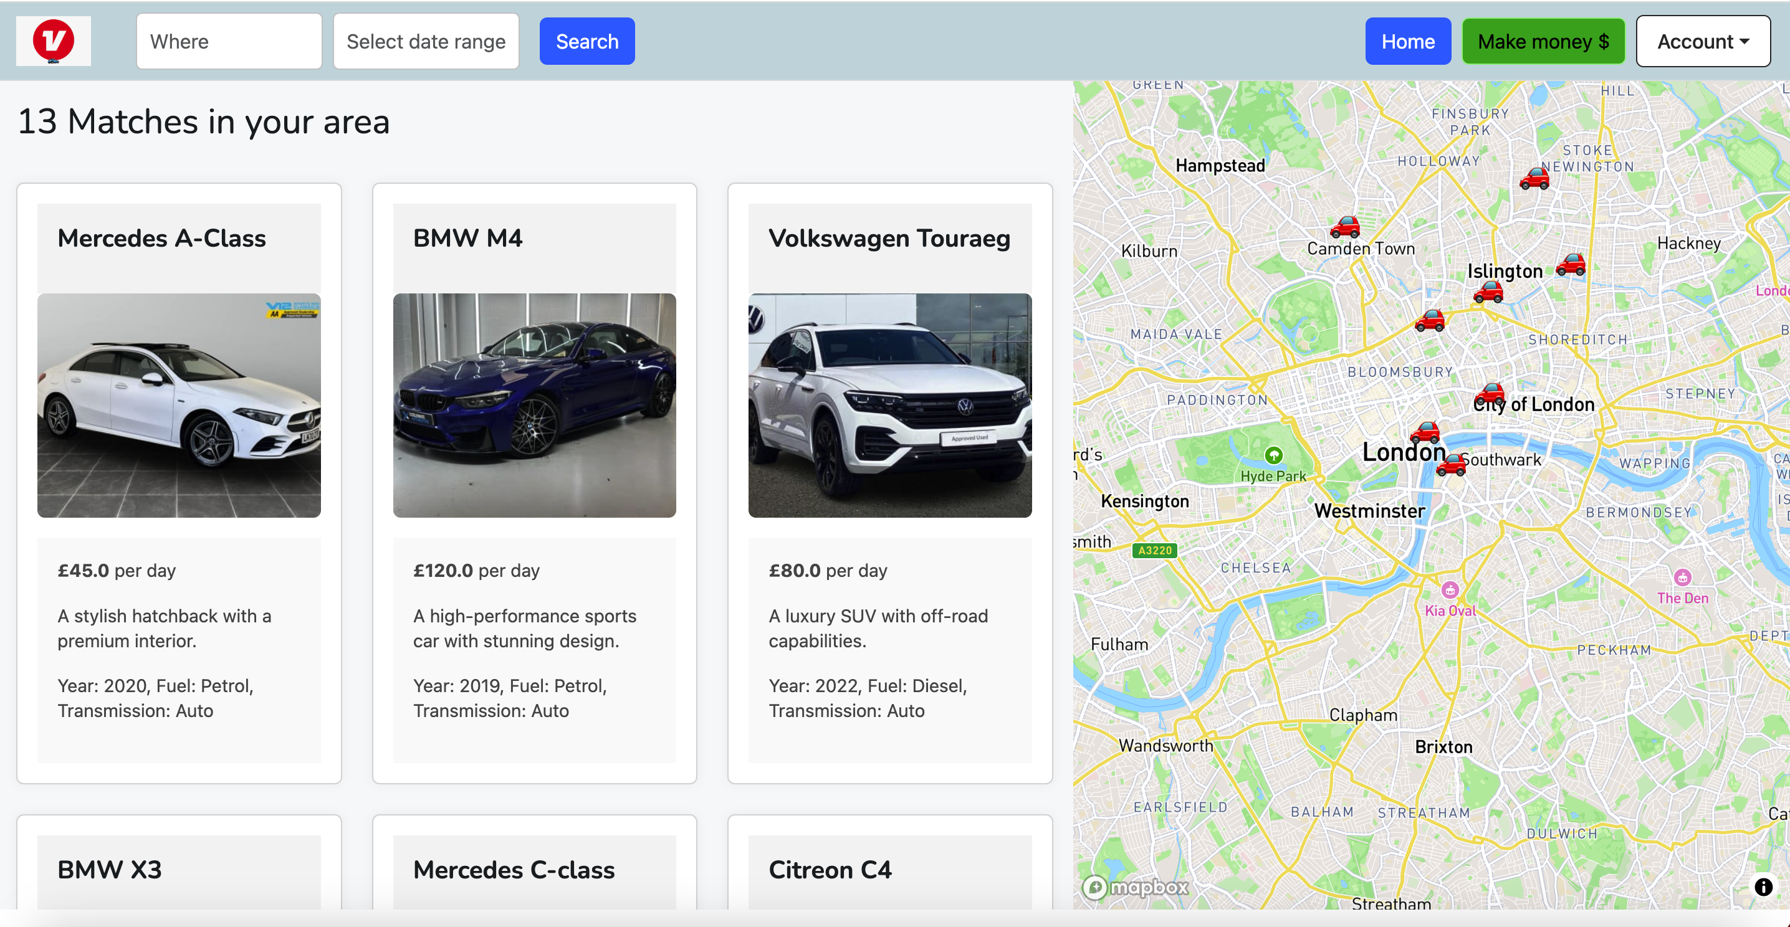Viewport: 1790px width, 927px height.
Task: Click the Kia Oval stadium pin
Action: [1450, 589]
